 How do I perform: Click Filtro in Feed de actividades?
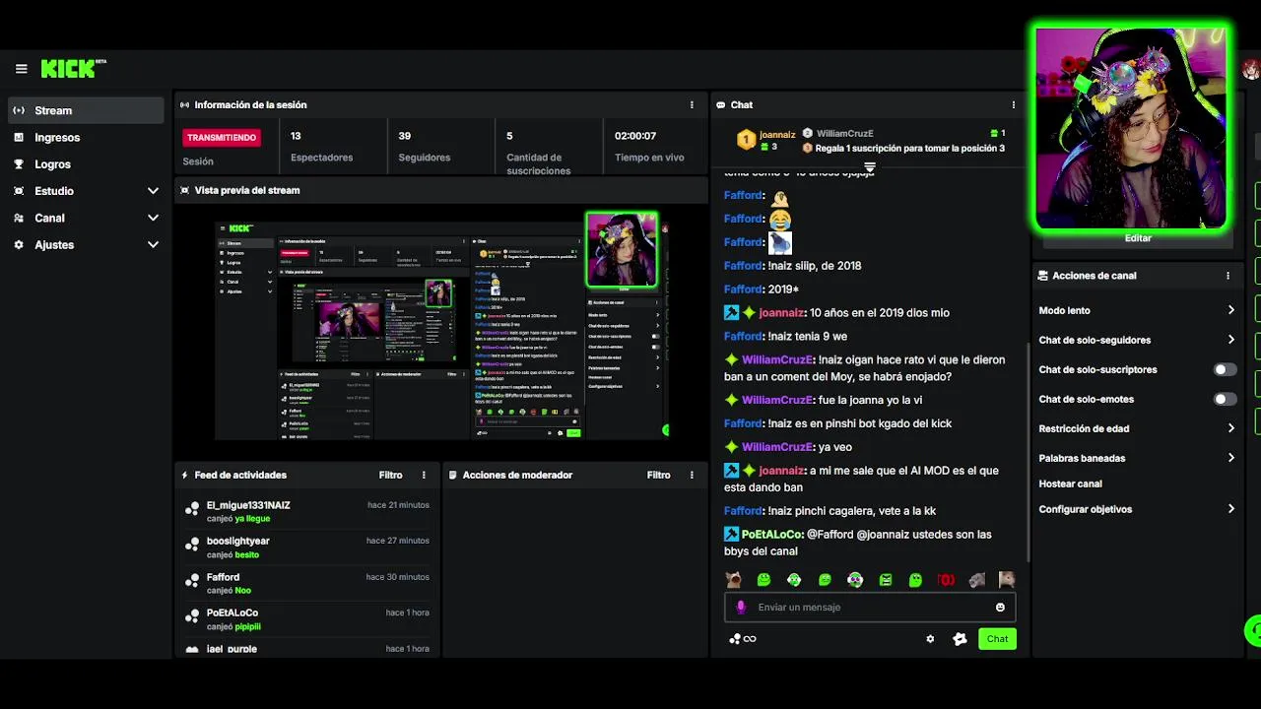point(390,475)
